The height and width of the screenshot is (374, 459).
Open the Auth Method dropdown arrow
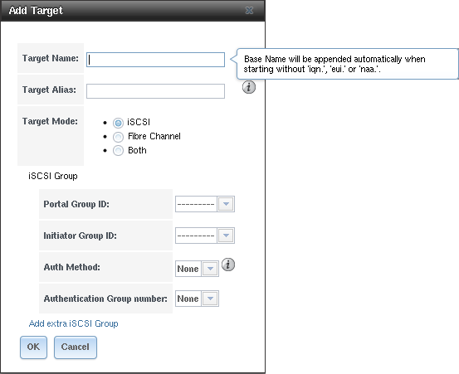click(x=210, y=269)
